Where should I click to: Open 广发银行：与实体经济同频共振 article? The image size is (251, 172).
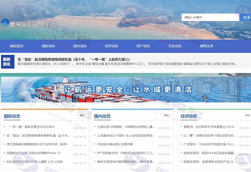[210, 144]
